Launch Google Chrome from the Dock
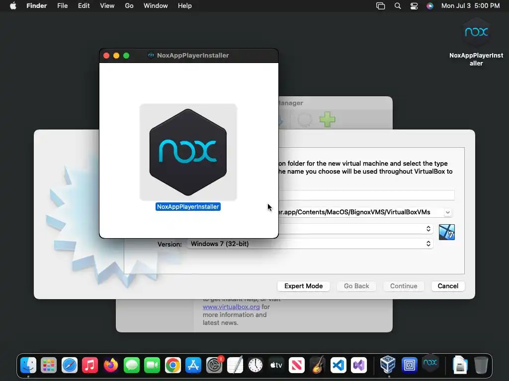Image resolution: width=509 pixels, height=381 pixels. pyautogui.click(x=172, y=366)
